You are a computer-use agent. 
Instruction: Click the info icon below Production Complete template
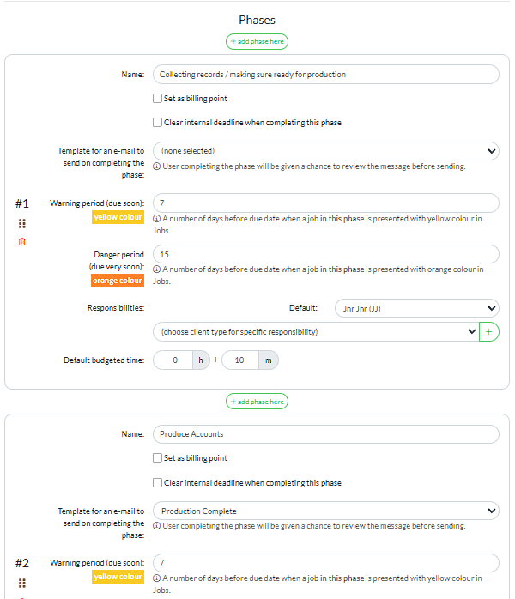click(x=156, y=526)
